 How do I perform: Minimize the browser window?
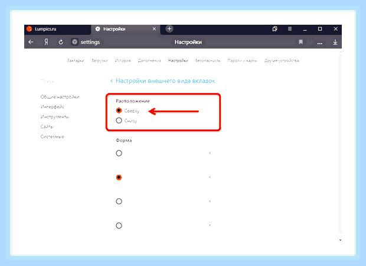(305, 29)
